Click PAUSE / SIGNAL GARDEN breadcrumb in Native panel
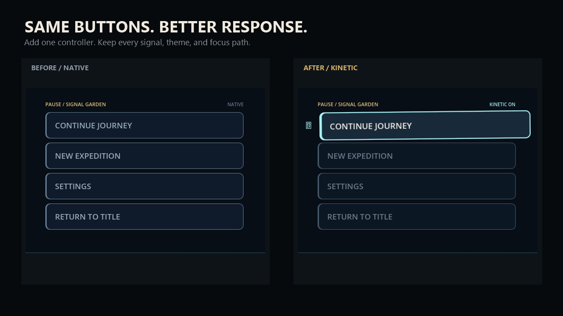 click(76, 104)
